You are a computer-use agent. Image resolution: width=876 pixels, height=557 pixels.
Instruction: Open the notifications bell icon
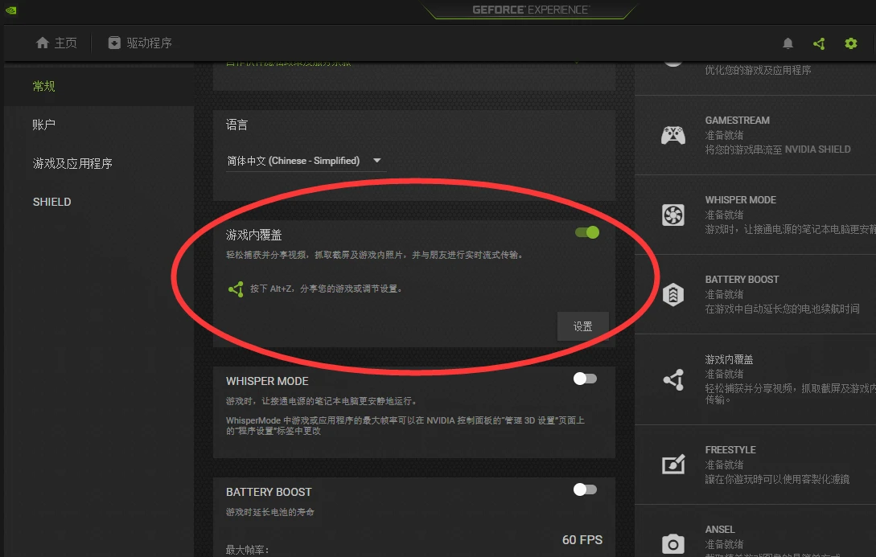(788, 43)
